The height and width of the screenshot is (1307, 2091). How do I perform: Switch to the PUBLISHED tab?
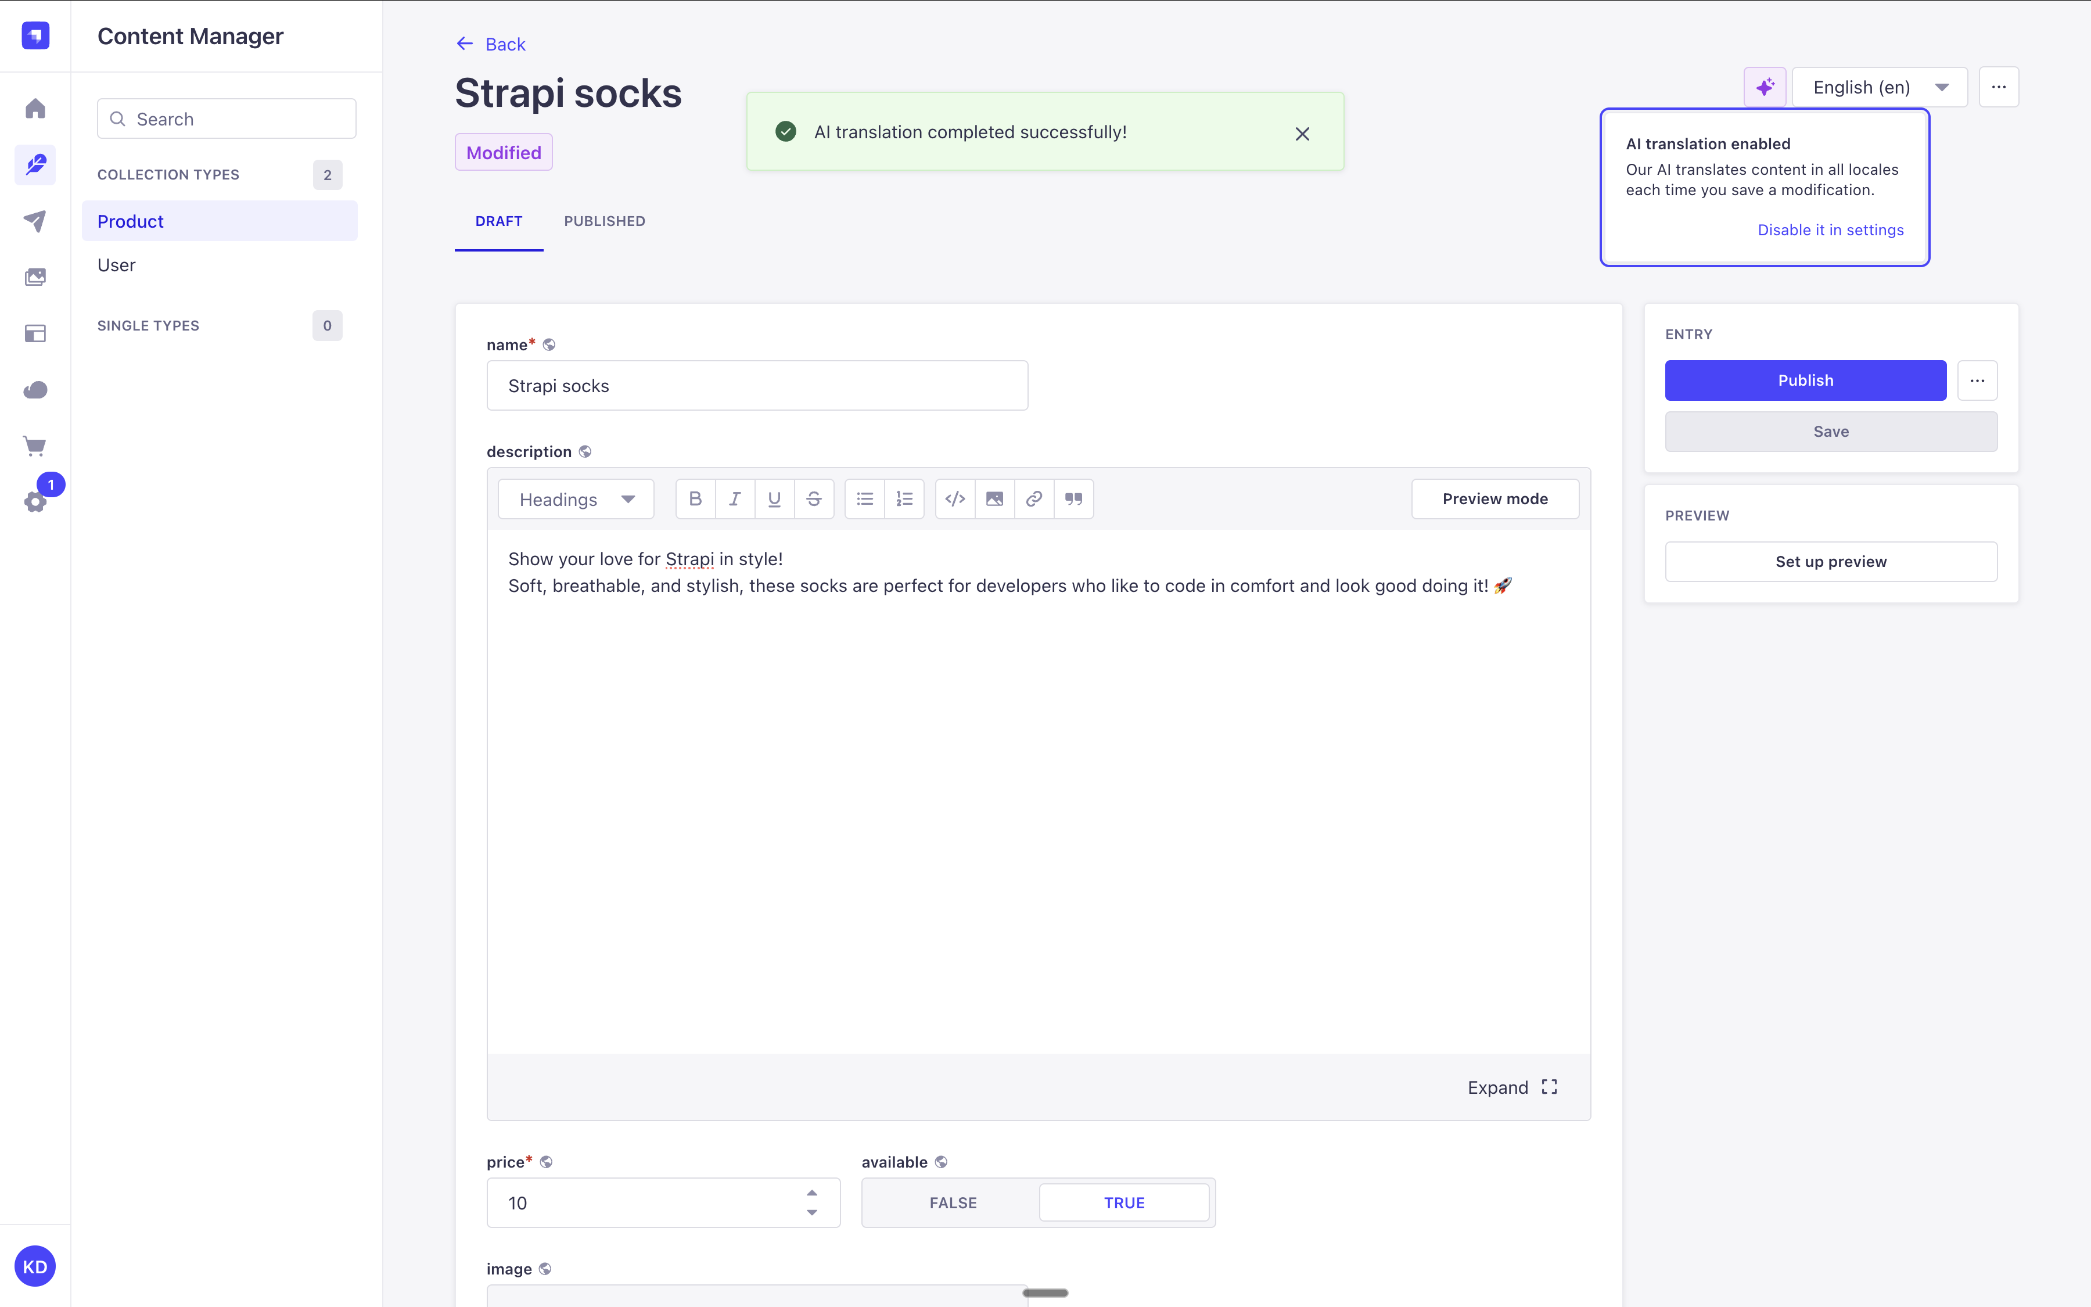[x=603, y=221]
